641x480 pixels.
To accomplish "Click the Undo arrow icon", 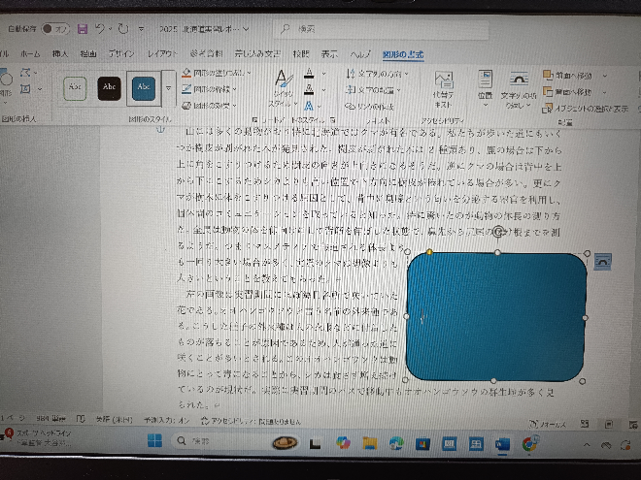I will pyautogui.click(x=100, y=28).
